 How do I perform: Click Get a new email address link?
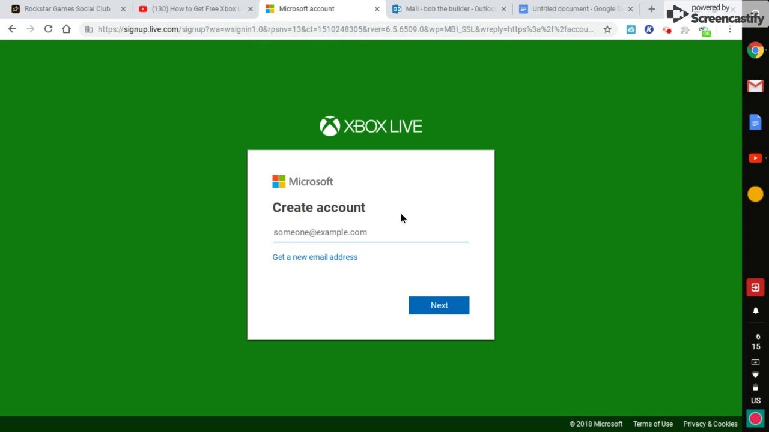coord(315,257)
